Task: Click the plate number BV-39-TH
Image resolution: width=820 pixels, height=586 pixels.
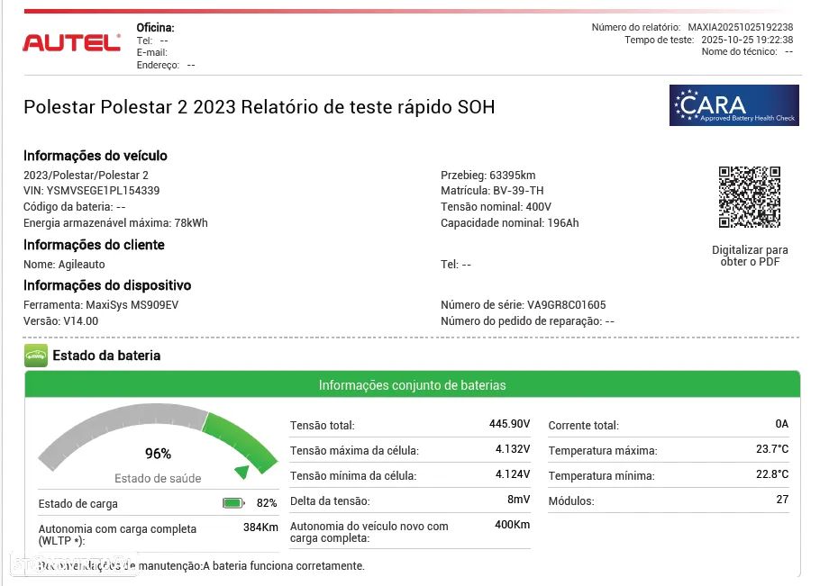Action: click(518, 191)
